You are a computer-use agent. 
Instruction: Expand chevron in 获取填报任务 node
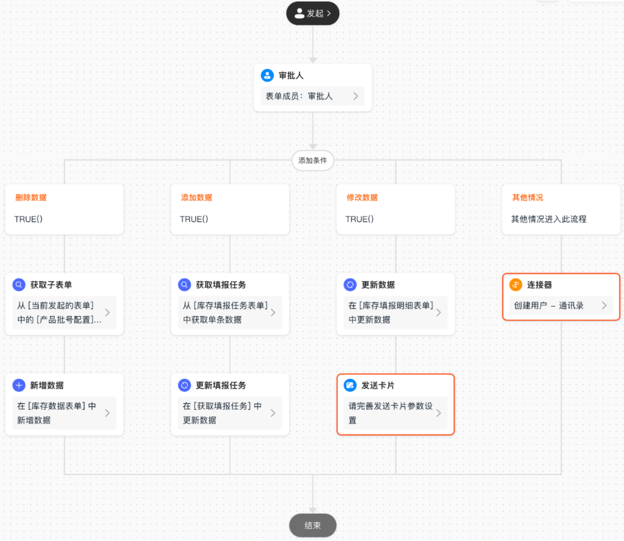coord(273,313)
